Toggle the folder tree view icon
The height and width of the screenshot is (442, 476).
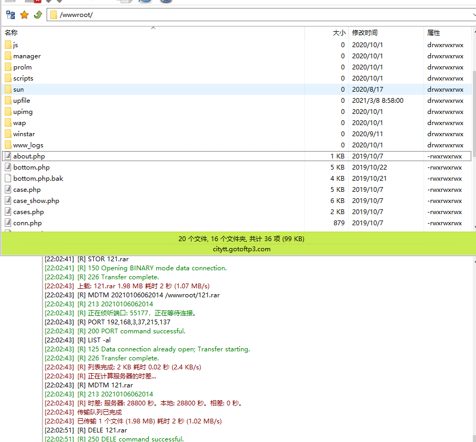pos(11,15)
